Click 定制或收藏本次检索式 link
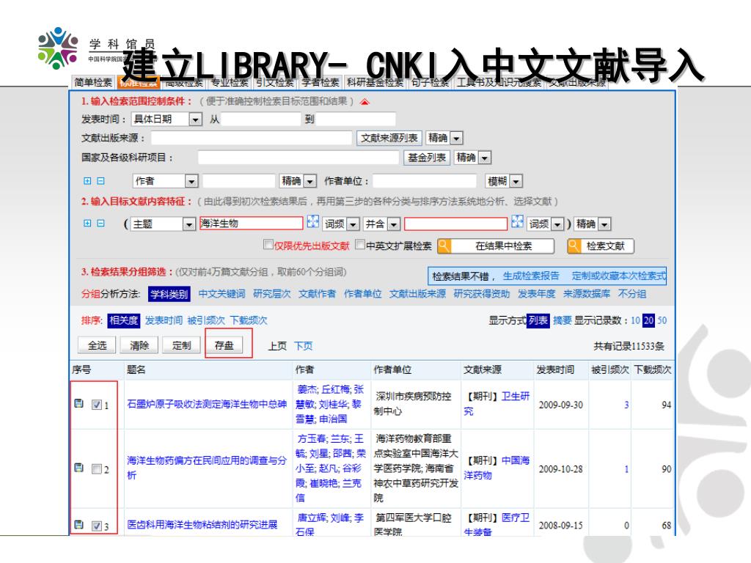The width and height of the screenshot is (751, 563). [619, 276]
